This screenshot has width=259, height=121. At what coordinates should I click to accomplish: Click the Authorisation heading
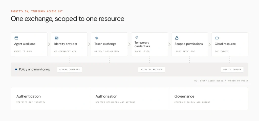click(106, 96)
